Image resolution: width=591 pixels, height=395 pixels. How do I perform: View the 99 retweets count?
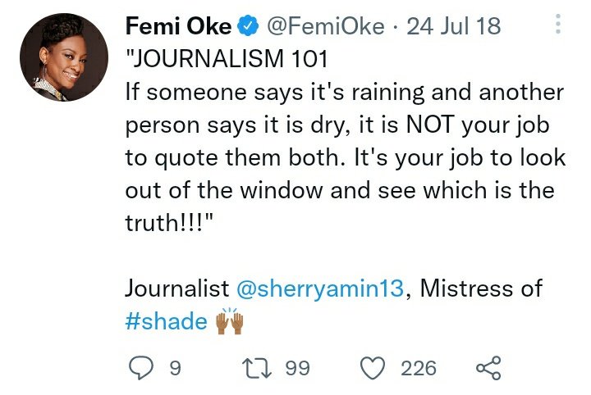point(298,368)
